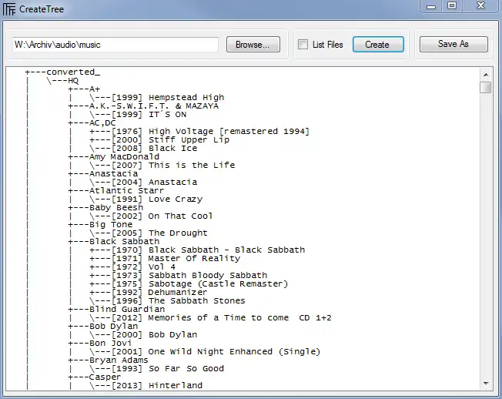Click the Create button

378,44
